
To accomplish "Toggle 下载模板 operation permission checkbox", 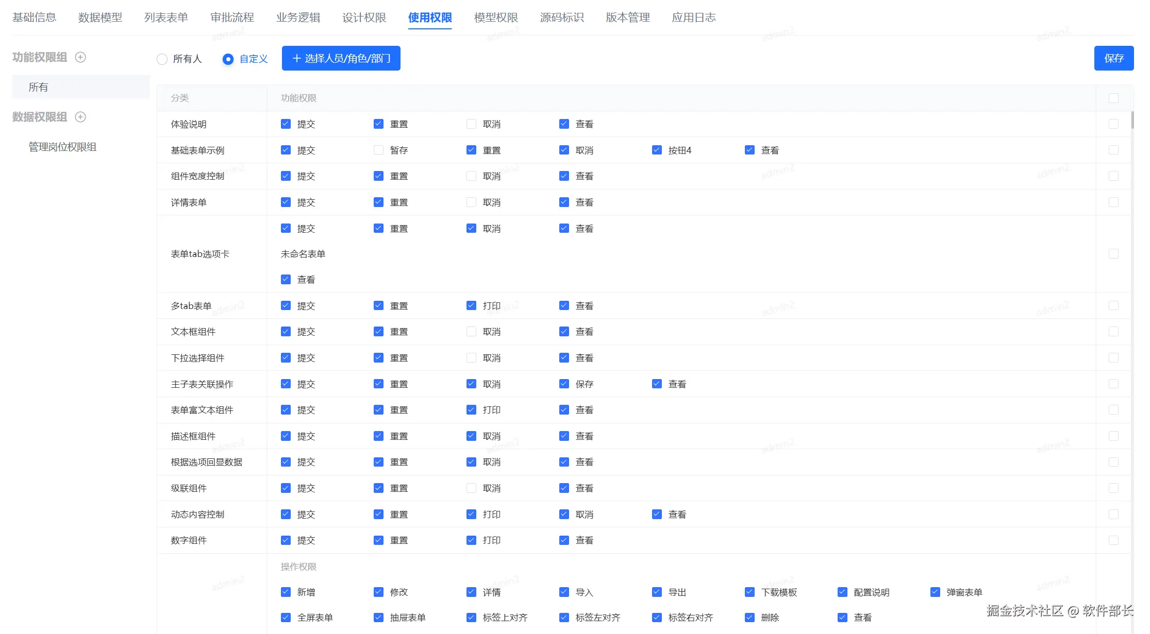I will pos(749,592).
